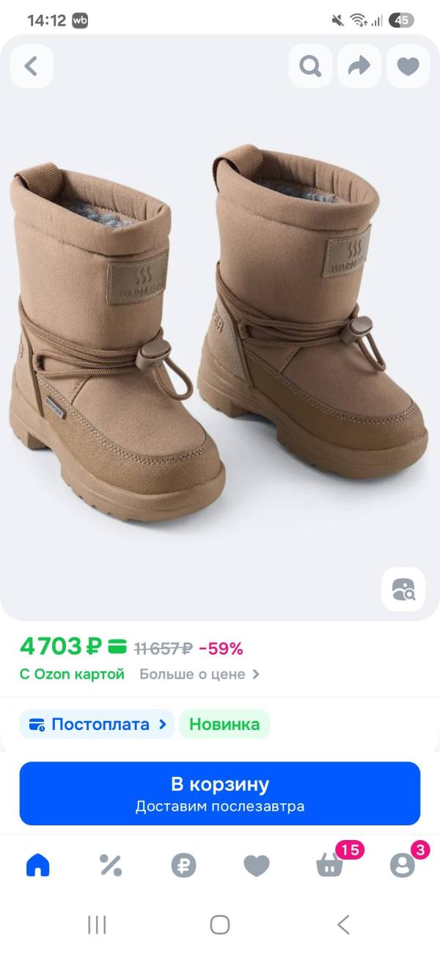The width and height of the screenshot is (440, 953).
Task: Tap the Android home navigation button
Action: point(220,924)
